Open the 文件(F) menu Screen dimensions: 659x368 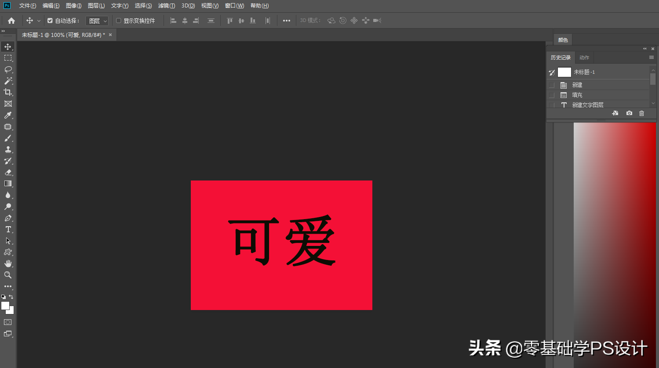click(28, 6)
